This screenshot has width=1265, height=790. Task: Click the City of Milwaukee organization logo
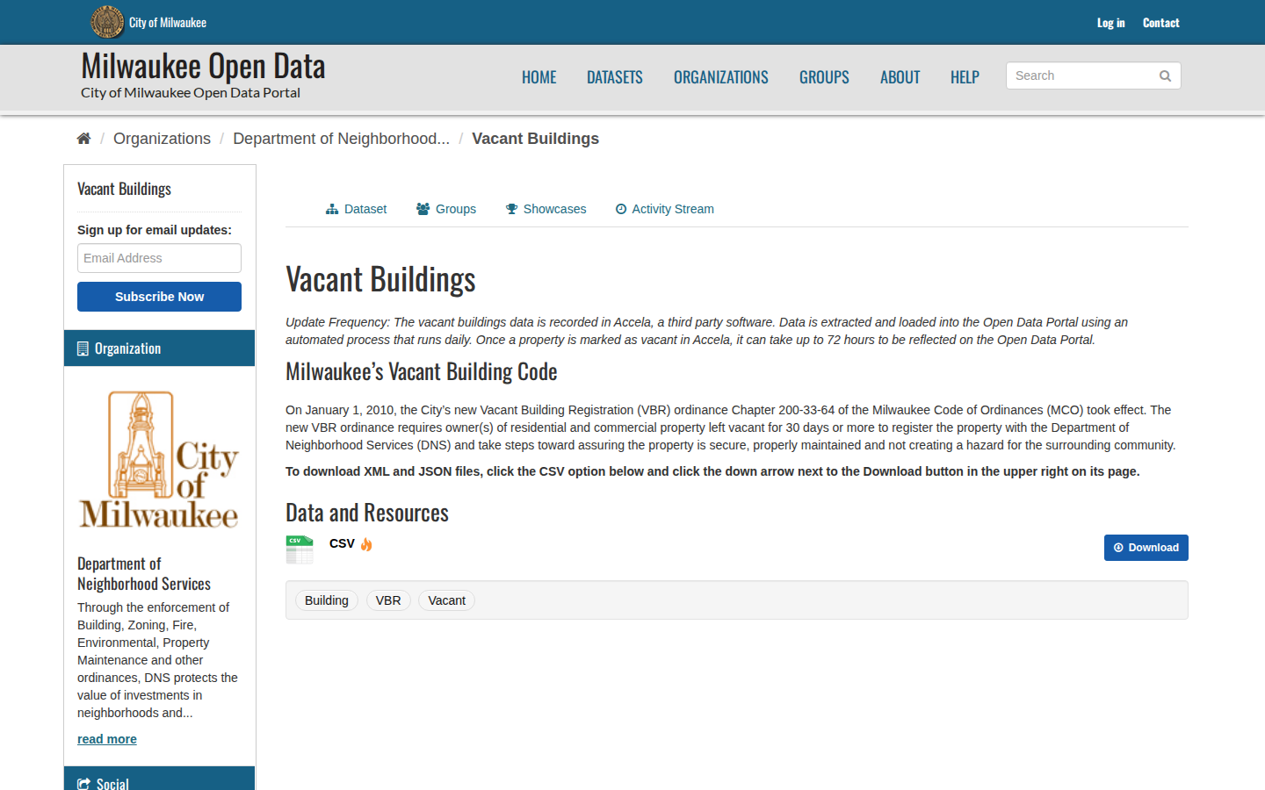159,460
